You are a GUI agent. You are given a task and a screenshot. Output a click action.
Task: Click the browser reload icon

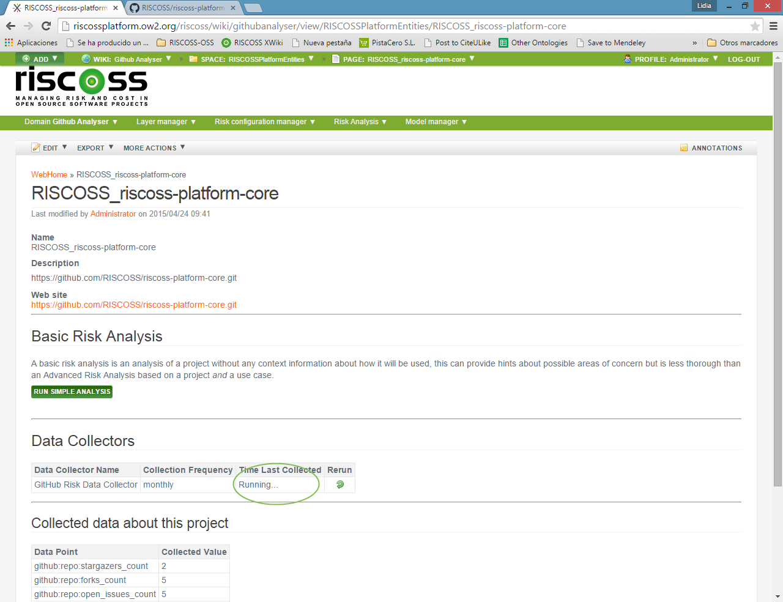[46, 26]
